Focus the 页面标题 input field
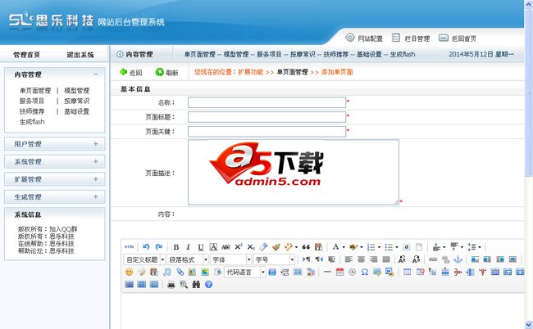 (266, 117)
